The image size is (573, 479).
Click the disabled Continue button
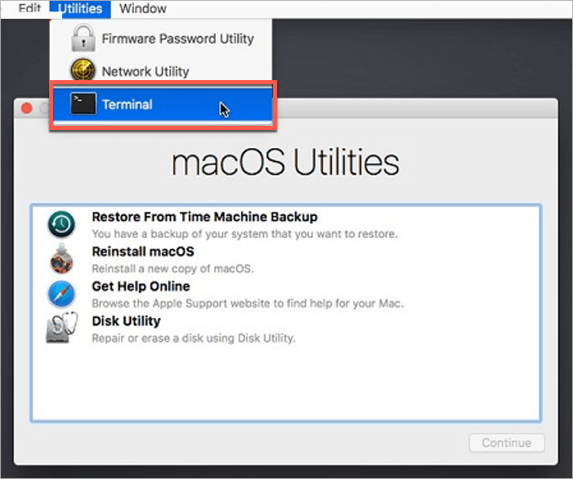pyautogui.click(x=507, y=442)
